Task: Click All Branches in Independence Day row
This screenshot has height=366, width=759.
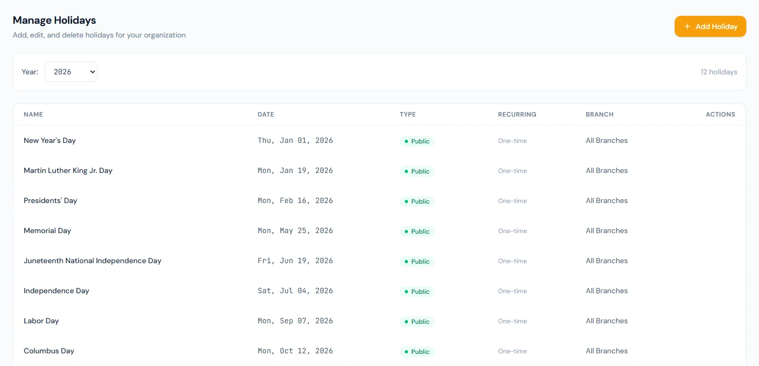Action: coord(607,291)
